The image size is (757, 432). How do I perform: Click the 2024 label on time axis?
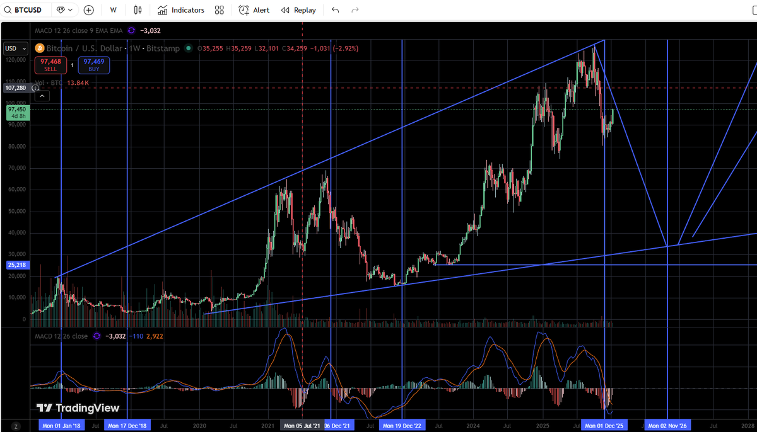tap(474, 426)
